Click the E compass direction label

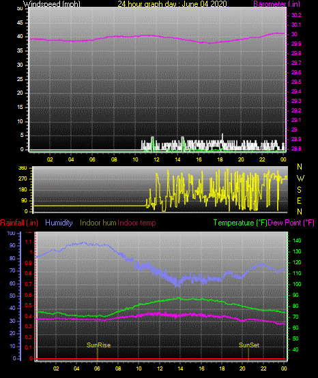[x=299, y=200]
